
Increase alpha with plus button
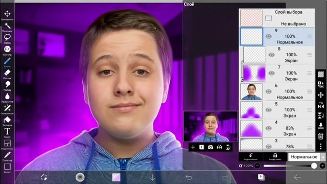pos(322,166)
